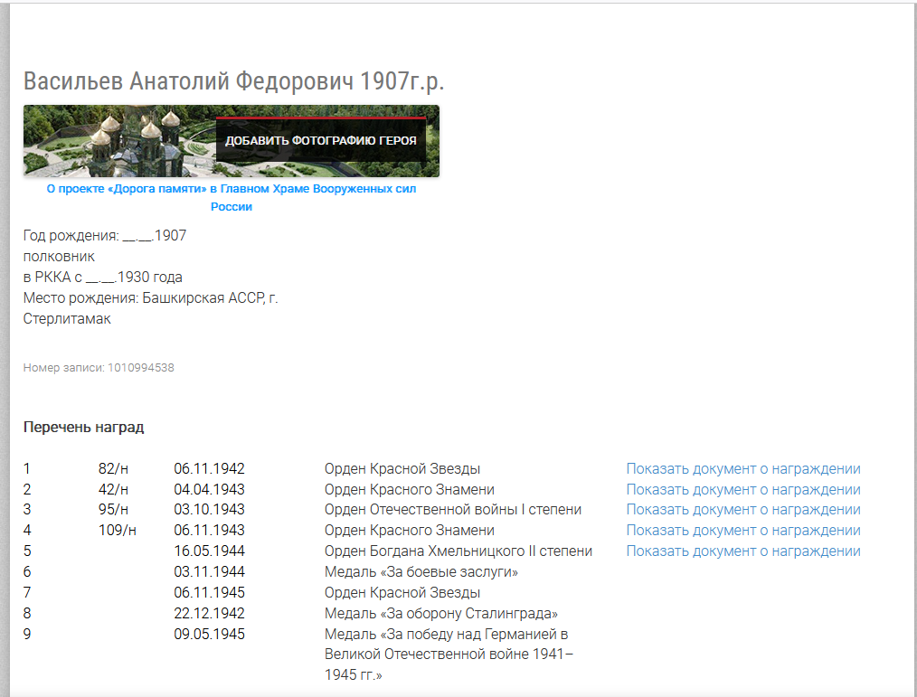Image resolution: width=917 pixels, height=697 pixels.
Task: Click the 'Добавить фотографию героя' button
Action: pyautogui.click(x=320, y=140)
